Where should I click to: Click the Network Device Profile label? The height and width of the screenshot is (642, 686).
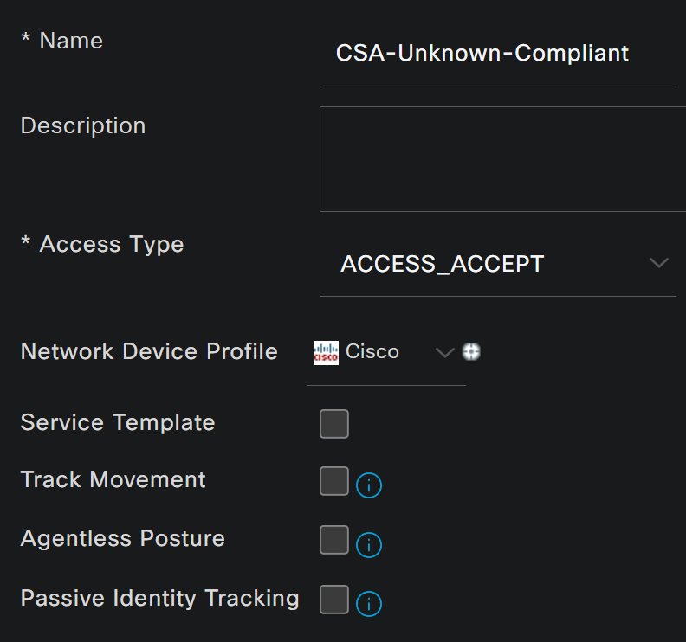point(149,351)
